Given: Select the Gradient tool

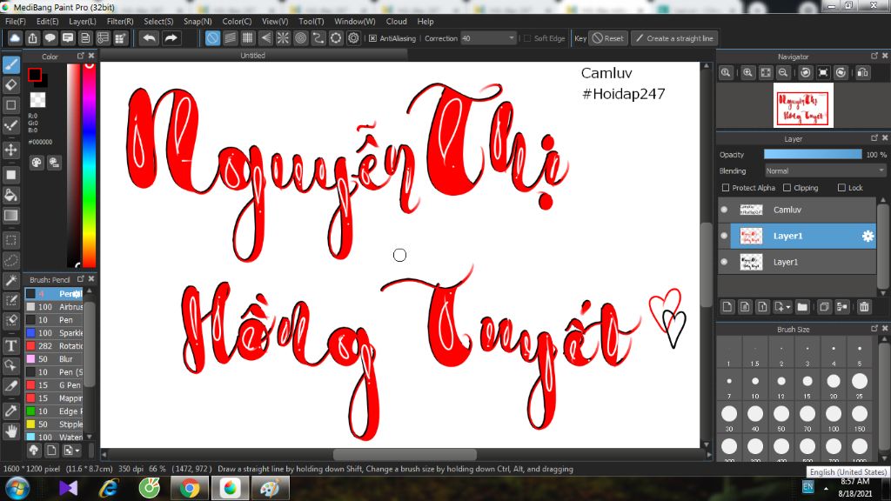Looking at the screenshot, I should click(10, 216).
